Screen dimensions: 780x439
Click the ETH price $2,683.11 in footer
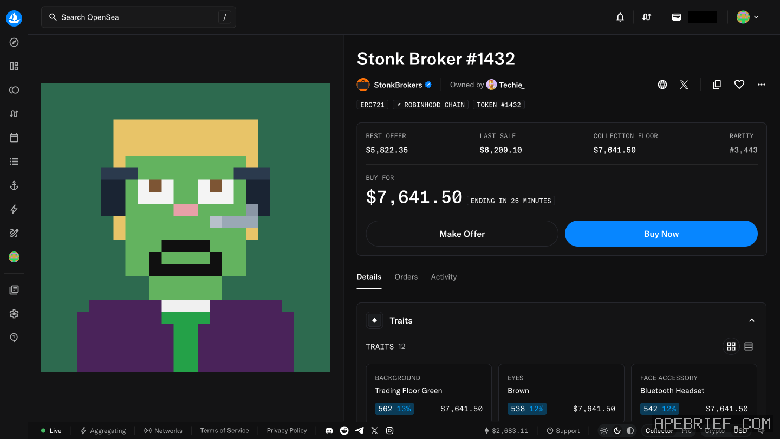(x=506, y=431)
